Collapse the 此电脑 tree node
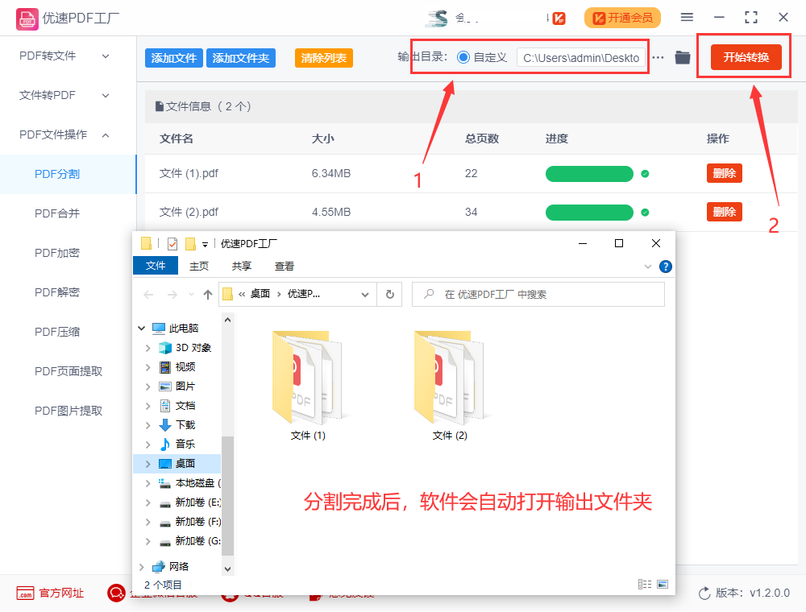Screen dimensions: 806x612 point(141,328)
